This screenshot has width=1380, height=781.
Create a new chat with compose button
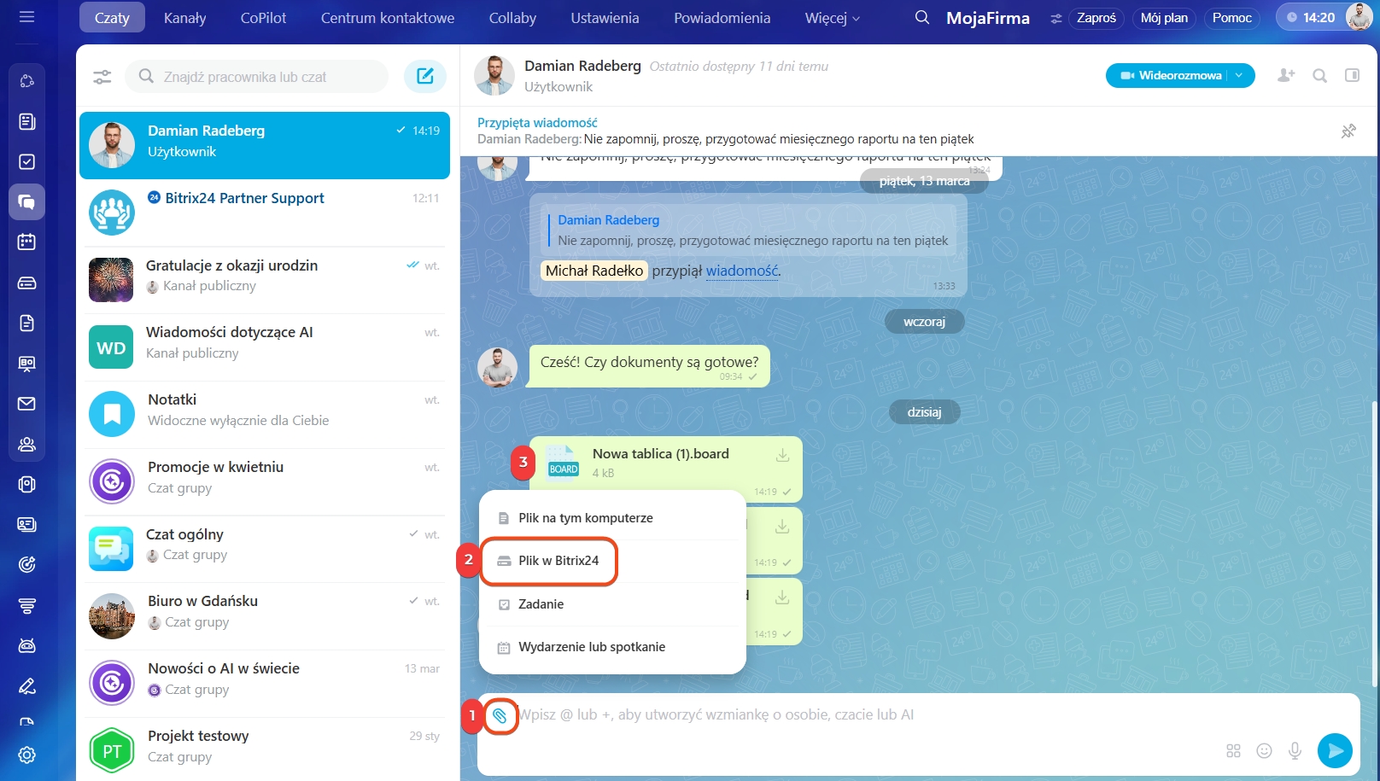click(x=425, y=77)
